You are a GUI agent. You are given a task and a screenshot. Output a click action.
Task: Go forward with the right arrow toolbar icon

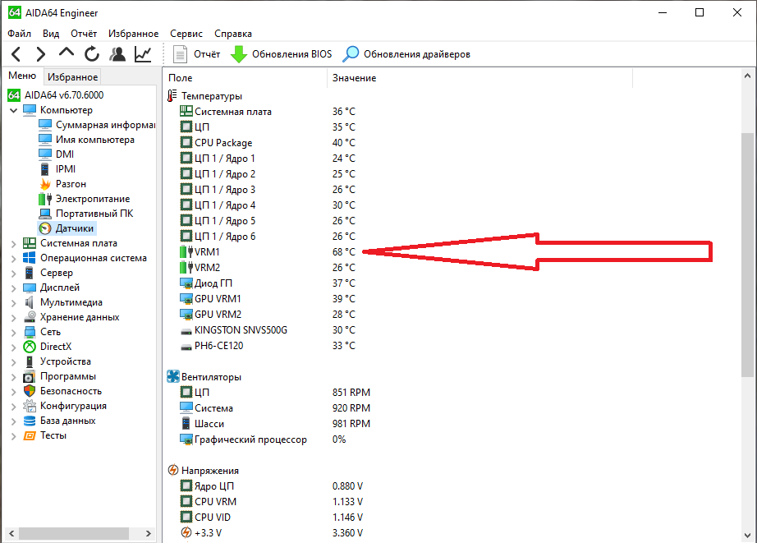tap(41, 54)
